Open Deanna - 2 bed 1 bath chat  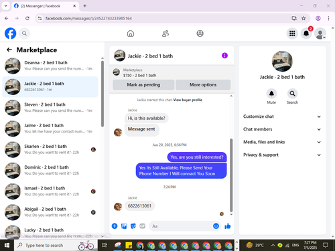50,66
